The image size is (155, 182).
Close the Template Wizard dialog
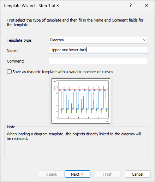147,5
